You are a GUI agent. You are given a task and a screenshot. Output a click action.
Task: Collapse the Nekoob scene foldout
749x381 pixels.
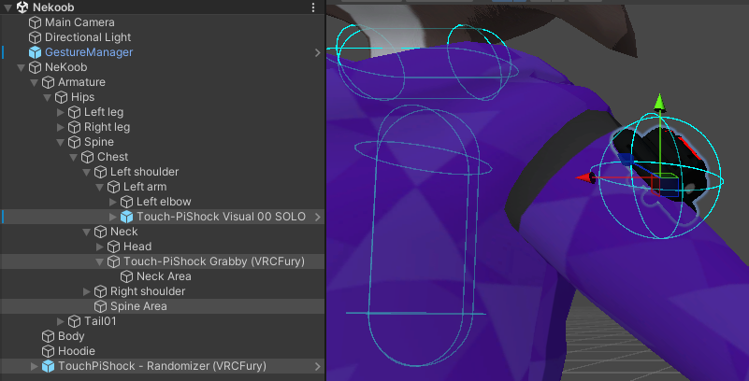[x=7, y=7]
